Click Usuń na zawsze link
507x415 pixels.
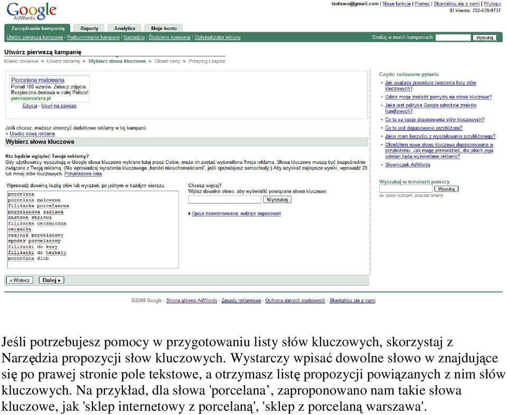tap(59, 106)
